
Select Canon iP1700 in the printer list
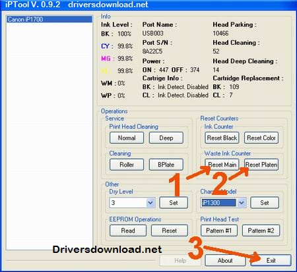coord(49,19)
